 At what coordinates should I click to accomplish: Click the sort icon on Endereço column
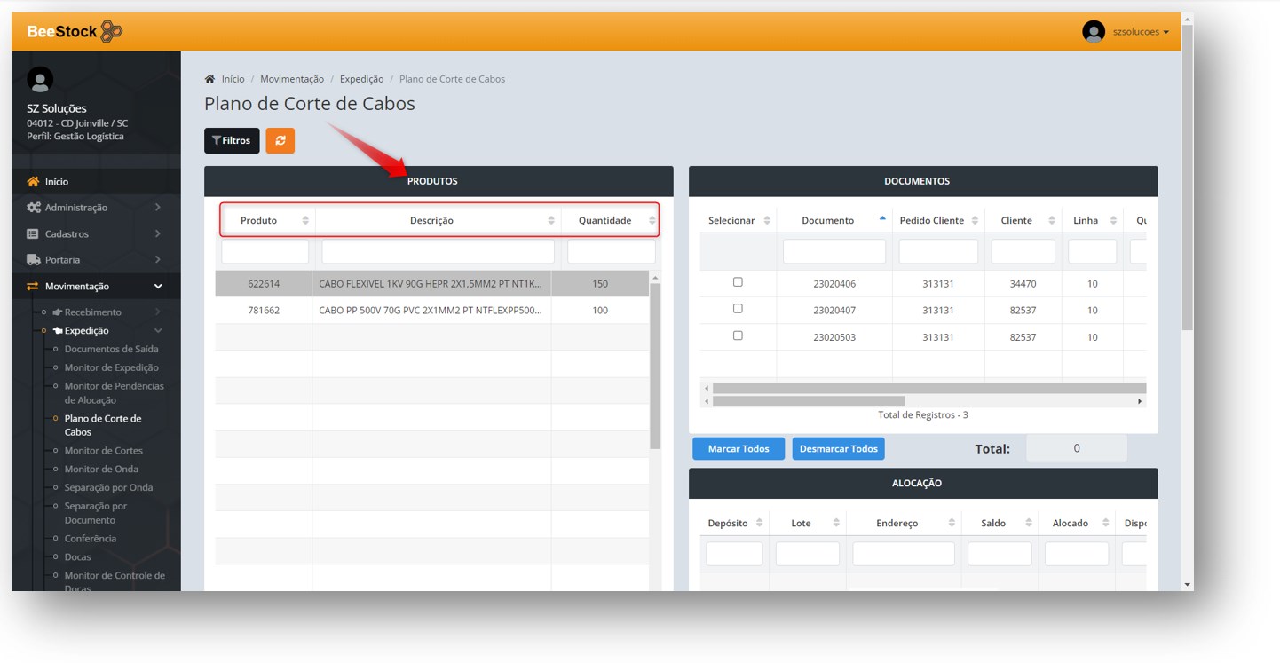(952, 523)
